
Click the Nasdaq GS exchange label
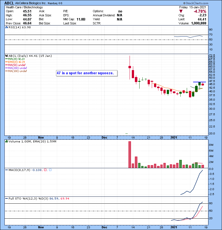point(55,3)
